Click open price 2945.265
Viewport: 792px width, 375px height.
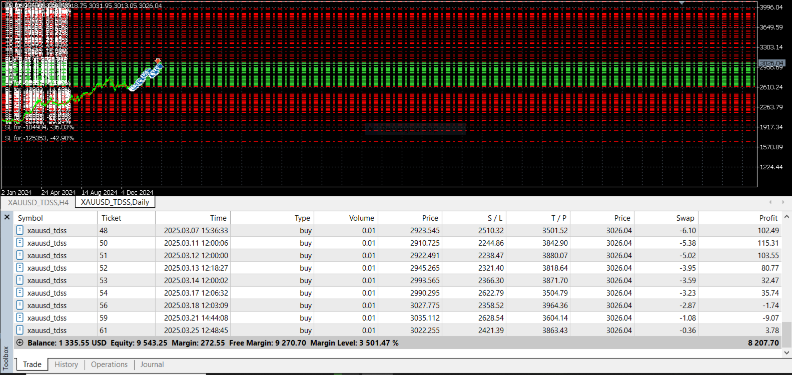[x=425, y=268]
